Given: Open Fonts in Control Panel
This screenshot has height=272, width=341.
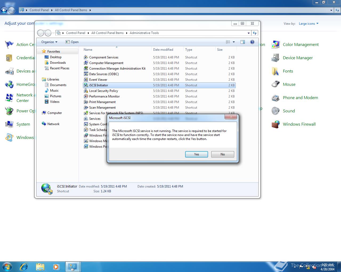Looking at the screenshot, I should [x=282, y=71].
